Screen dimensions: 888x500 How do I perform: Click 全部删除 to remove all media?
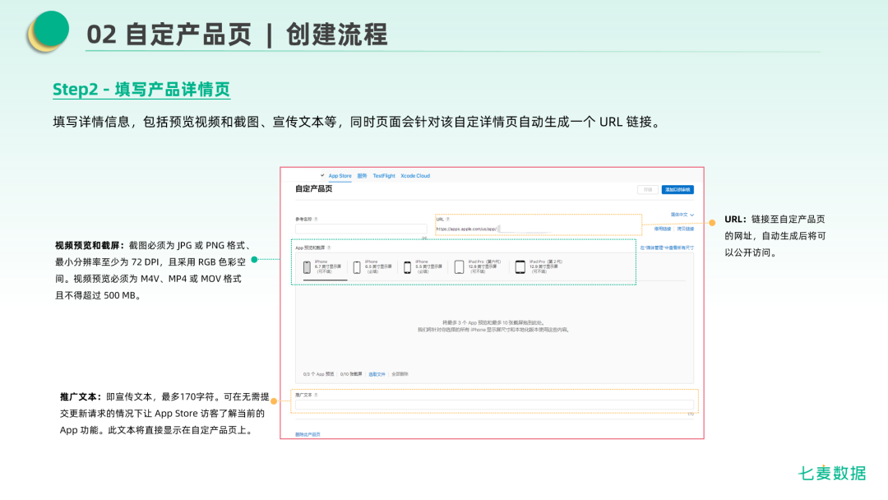pos(400,374)
